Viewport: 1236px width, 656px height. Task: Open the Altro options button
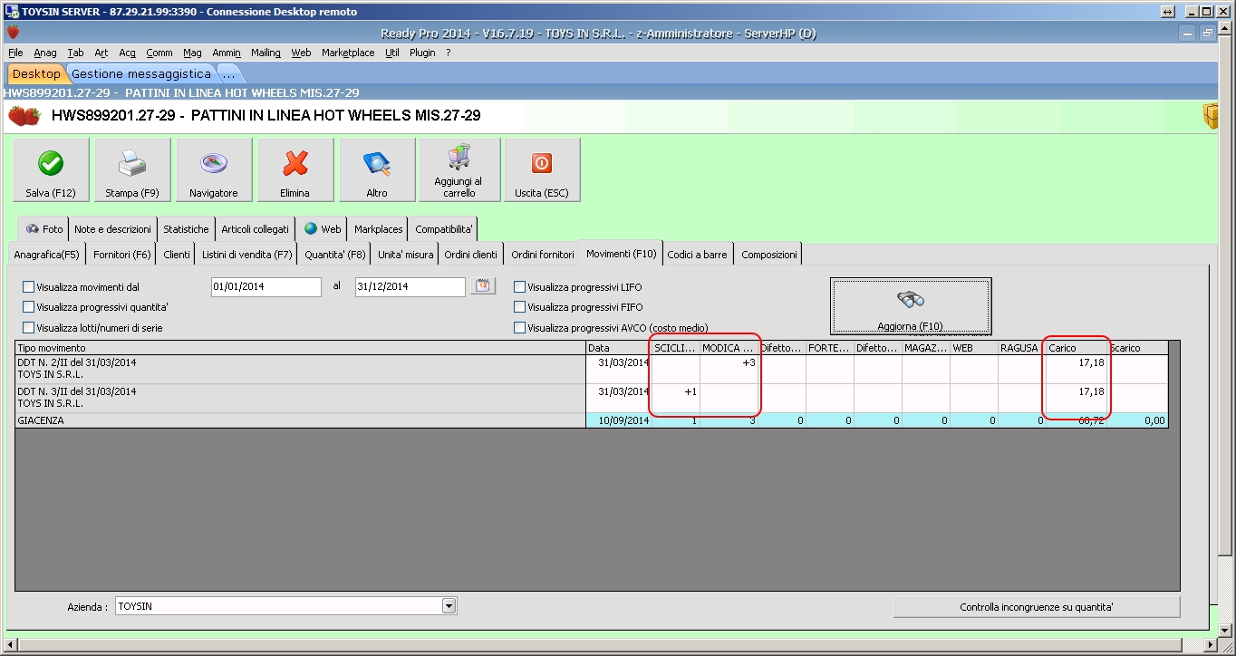[x=377, y=170]
